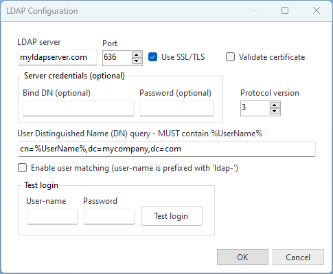This screenshot has height=274, width=333.
Task: Enable the Validate certificate checkbox
Action: coord(230,57)
